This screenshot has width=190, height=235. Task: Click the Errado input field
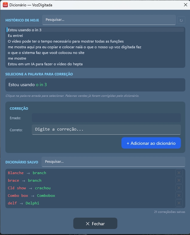[x=106, y=118]
